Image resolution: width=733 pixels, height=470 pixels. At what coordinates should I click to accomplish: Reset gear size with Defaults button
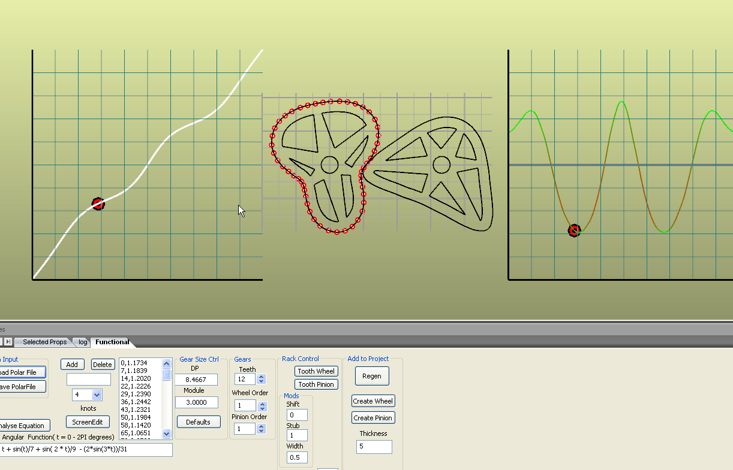click(x=198, y=422)
